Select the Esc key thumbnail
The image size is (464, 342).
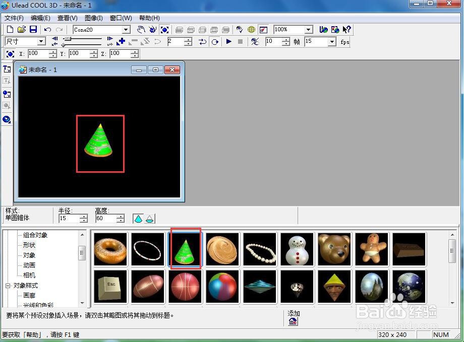click(x=110, y=287)
